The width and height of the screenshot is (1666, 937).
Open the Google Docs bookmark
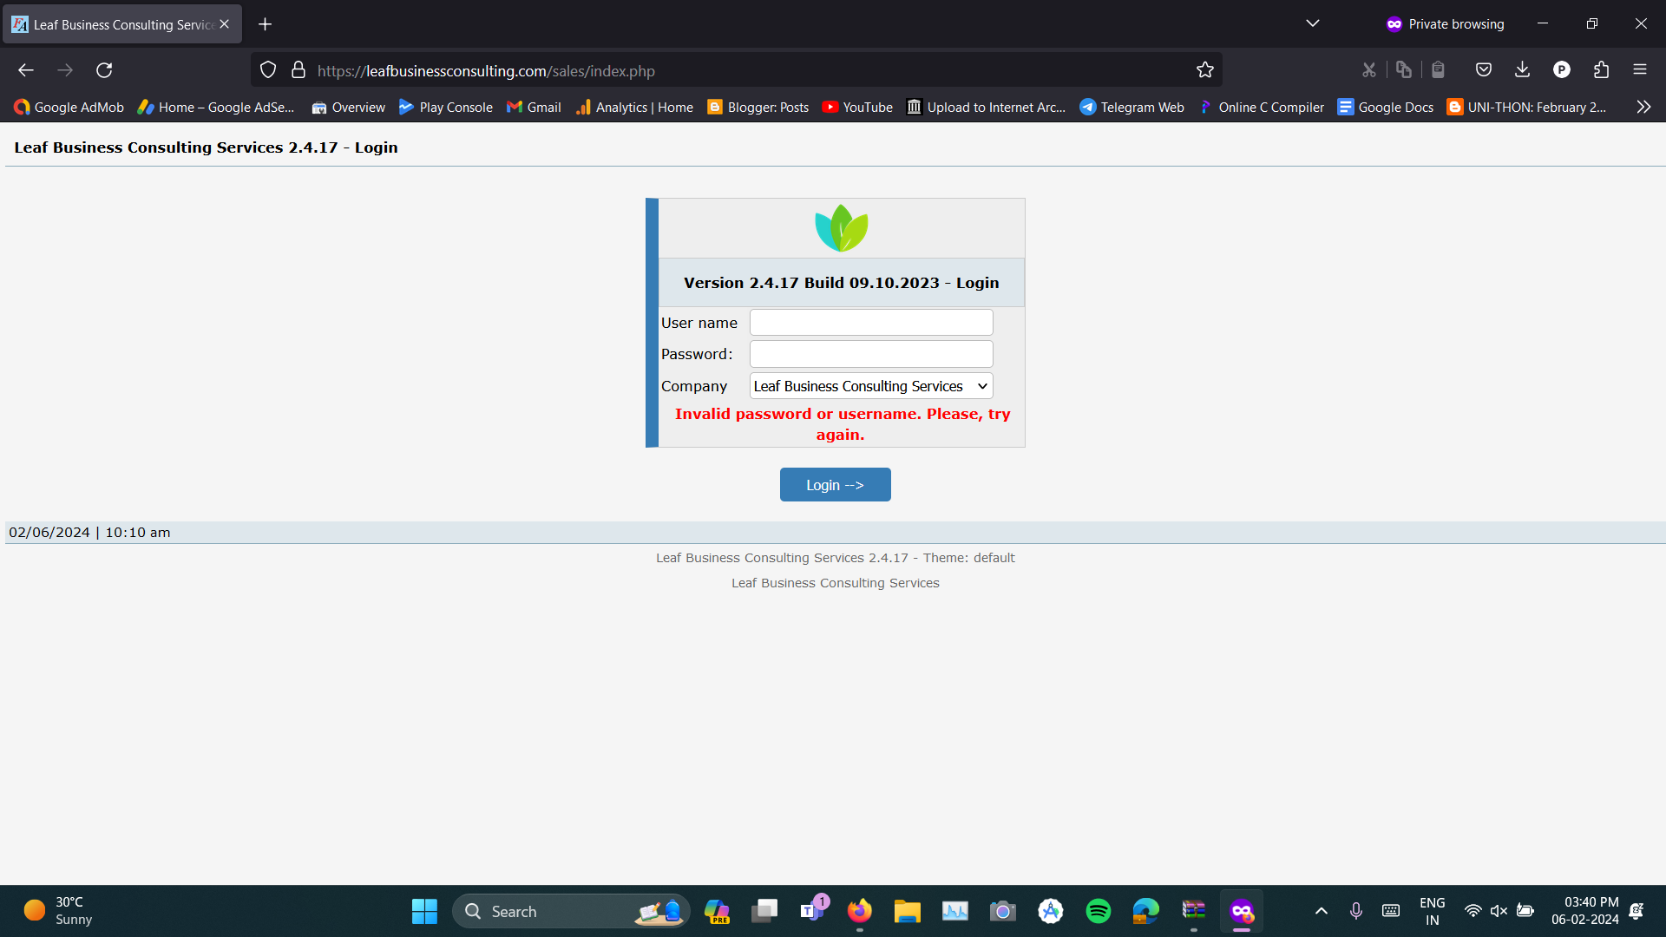[1386, 108]
